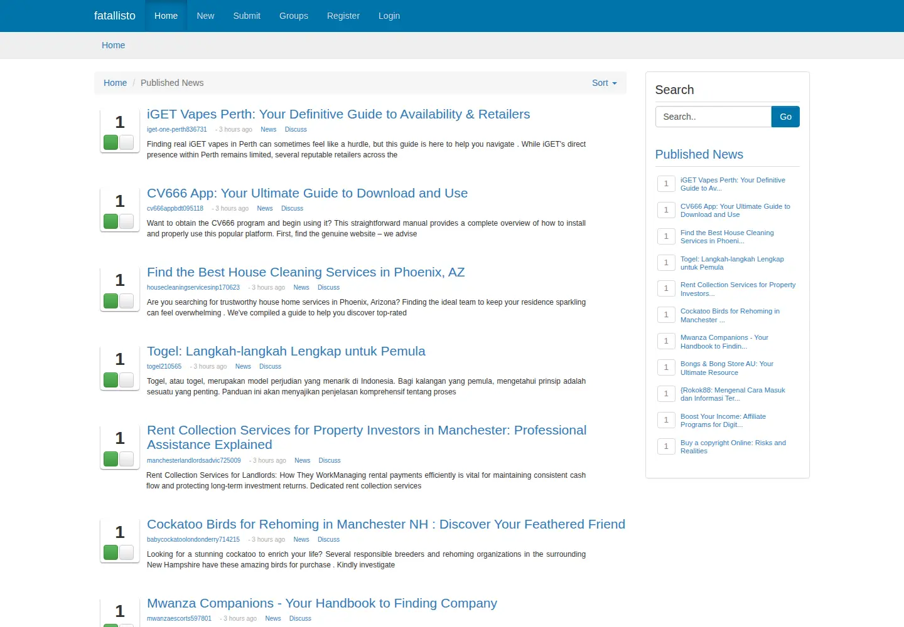Viewport: 904px width, 627px height.
Task: Upvote the CV666 App post
Action: [111, 221]
